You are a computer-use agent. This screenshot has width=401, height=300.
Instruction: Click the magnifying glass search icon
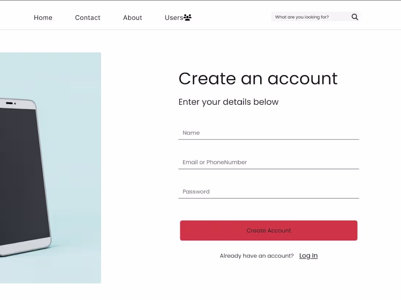pos(355,17)
